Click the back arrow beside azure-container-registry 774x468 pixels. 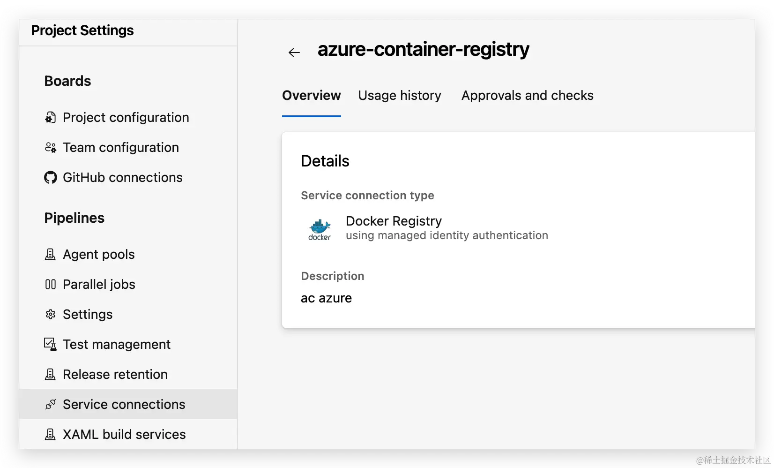pos(294,53)
